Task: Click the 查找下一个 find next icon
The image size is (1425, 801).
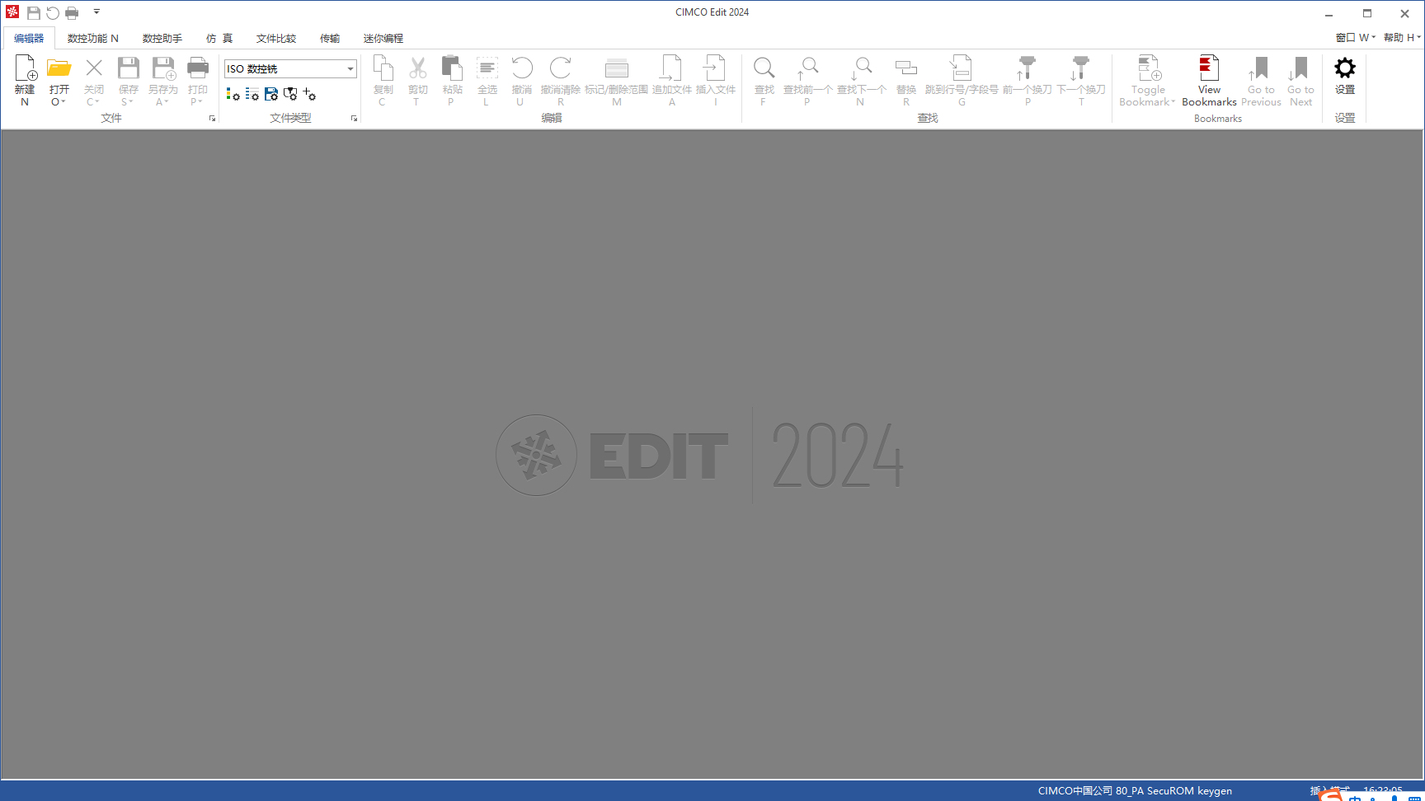Action: click(861, 68)
